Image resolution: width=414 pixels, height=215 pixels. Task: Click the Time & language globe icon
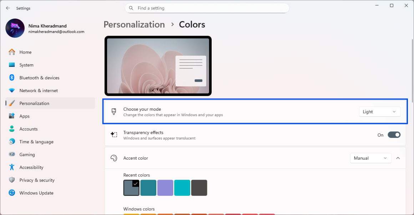click(12, 142)
